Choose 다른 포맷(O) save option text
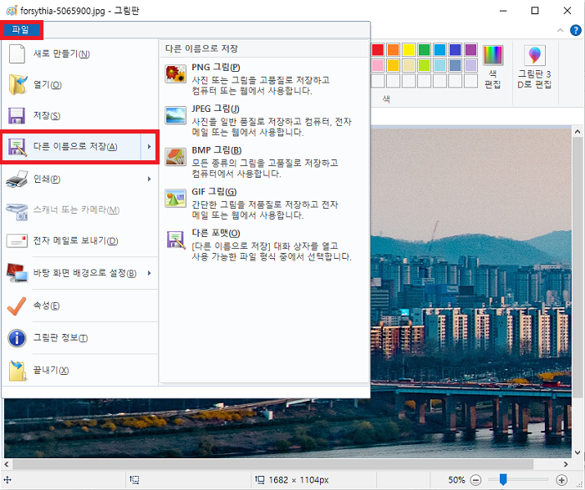Viewport: 585px width, 490px height. (216, 233)
